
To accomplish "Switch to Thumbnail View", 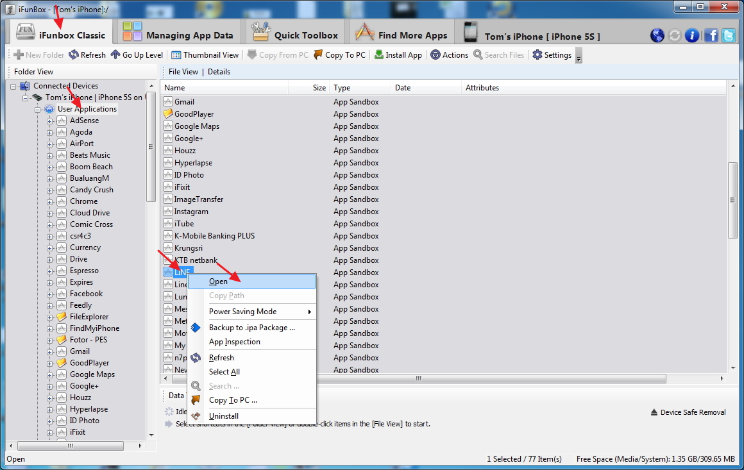I will [205, 55].
